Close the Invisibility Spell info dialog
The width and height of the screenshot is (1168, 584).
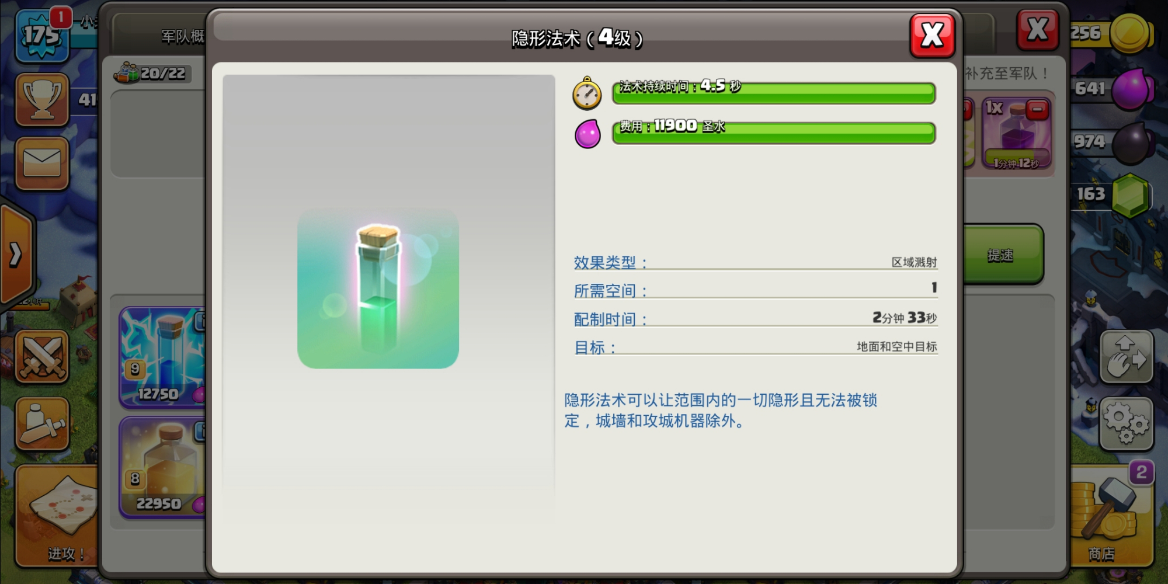tap(932, 35)
